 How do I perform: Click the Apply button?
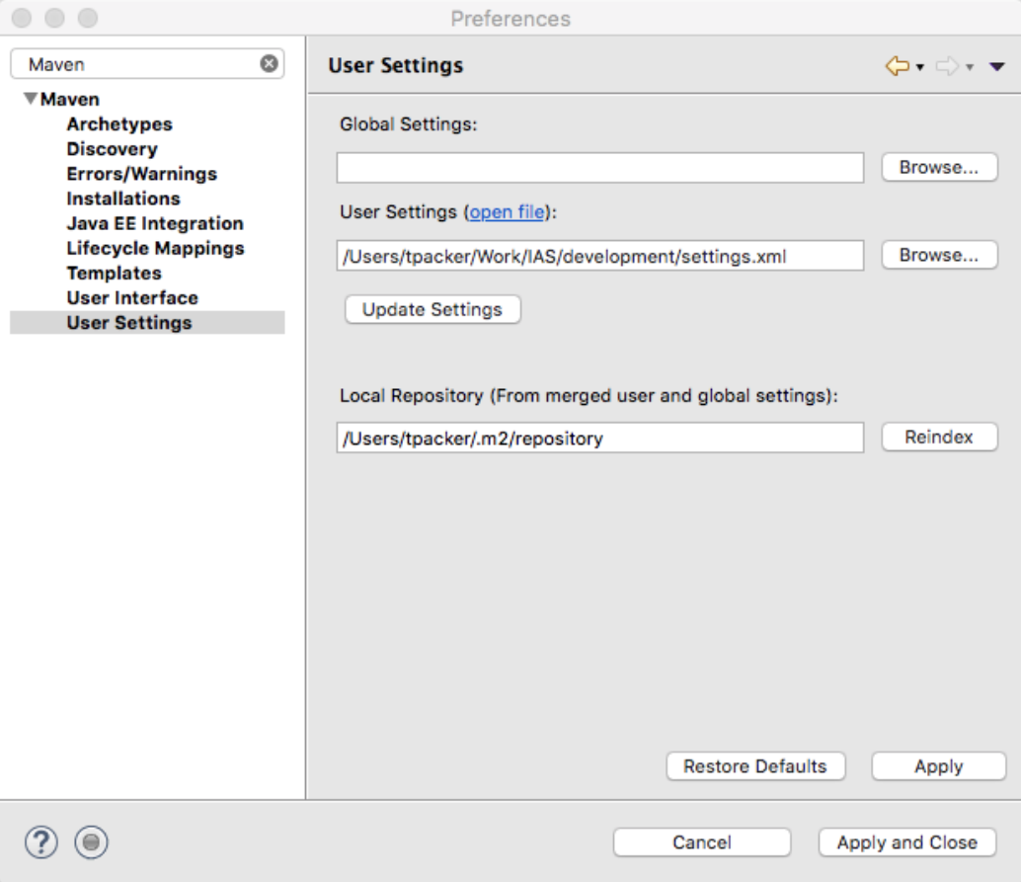938,766
